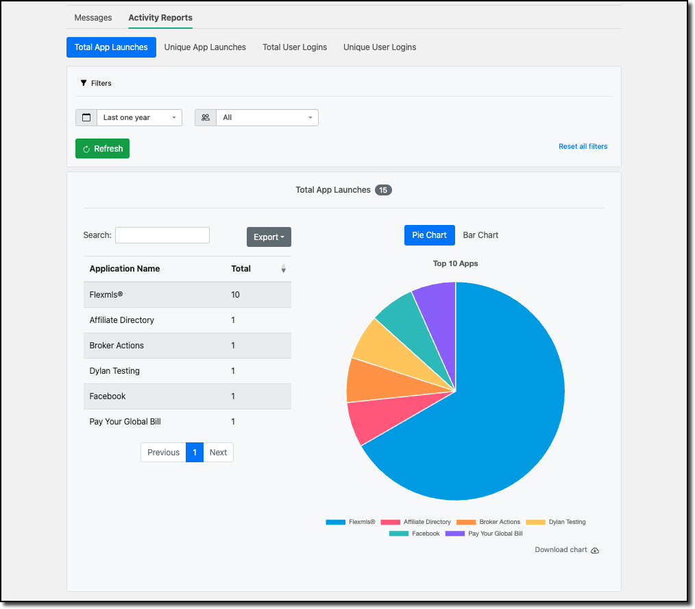Show the Unique User Logins report
The width and height of the screenshot is (695, 609).
[x=380, y=47]
